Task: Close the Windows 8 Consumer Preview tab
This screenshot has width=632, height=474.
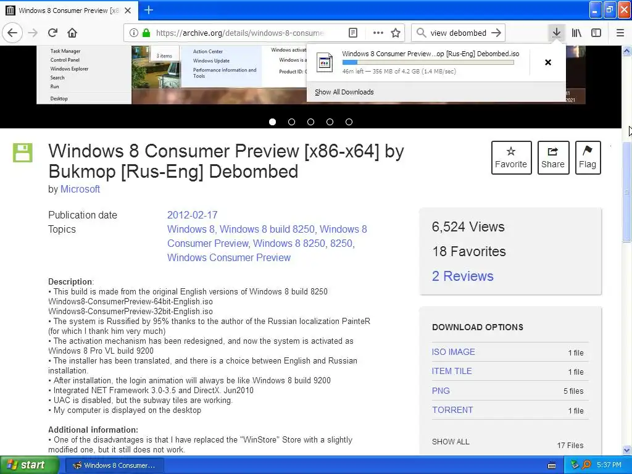Action: tap(128, 10)
